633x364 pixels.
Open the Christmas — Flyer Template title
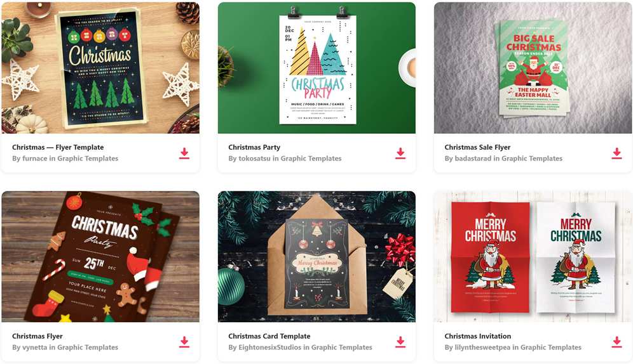58,147
